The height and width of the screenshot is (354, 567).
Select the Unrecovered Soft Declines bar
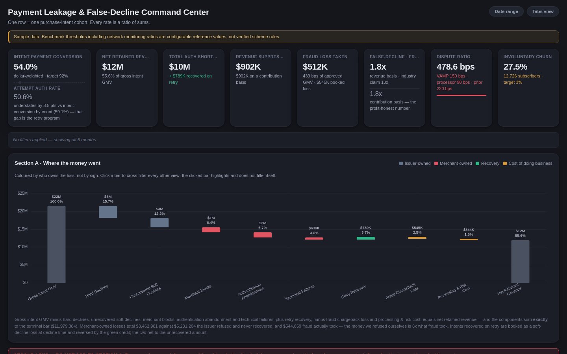(x=159, y=223)
